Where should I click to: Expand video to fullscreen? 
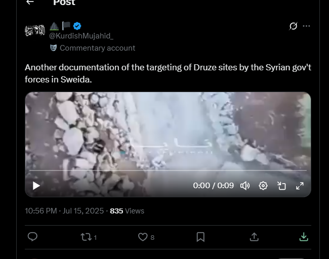(300, 186)
